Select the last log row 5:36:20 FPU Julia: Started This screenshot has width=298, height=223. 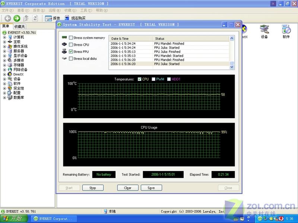(169, 64)
